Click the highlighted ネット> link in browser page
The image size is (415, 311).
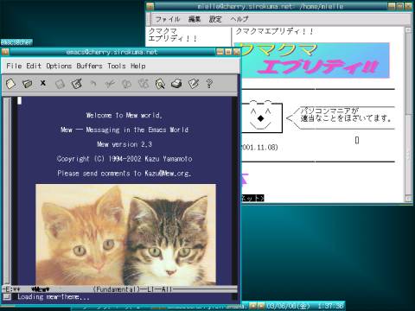252,198
